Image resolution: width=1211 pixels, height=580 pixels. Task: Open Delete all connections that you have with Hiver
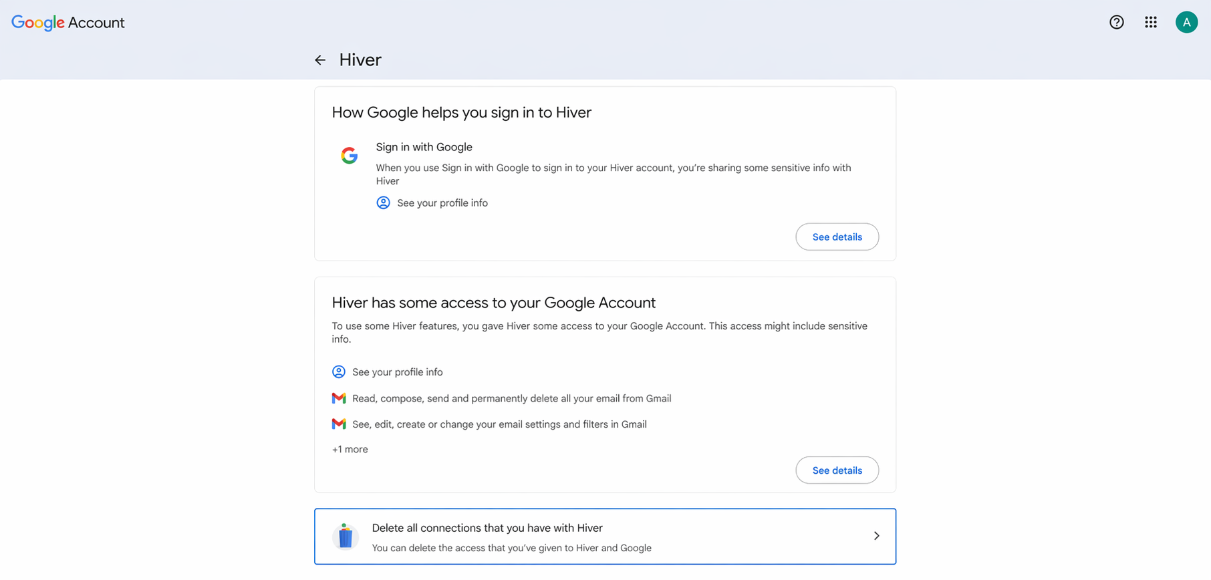coord(605,537)
